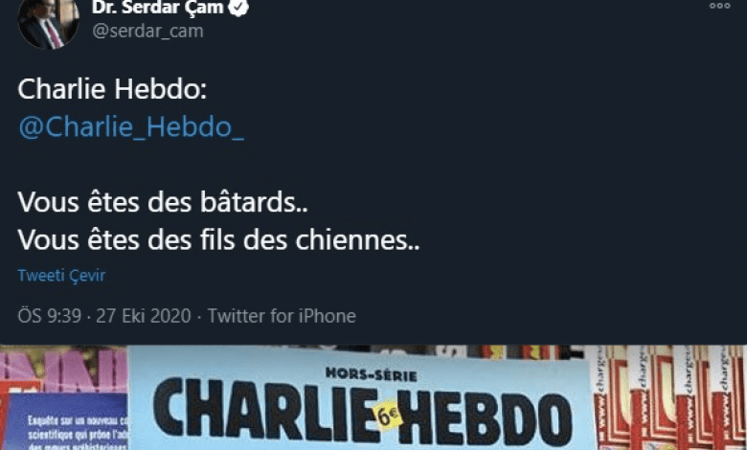Screen dimensions: 747x450
Task: Click the display name Dr. Serdar Çam
Action: coord(158,7)
